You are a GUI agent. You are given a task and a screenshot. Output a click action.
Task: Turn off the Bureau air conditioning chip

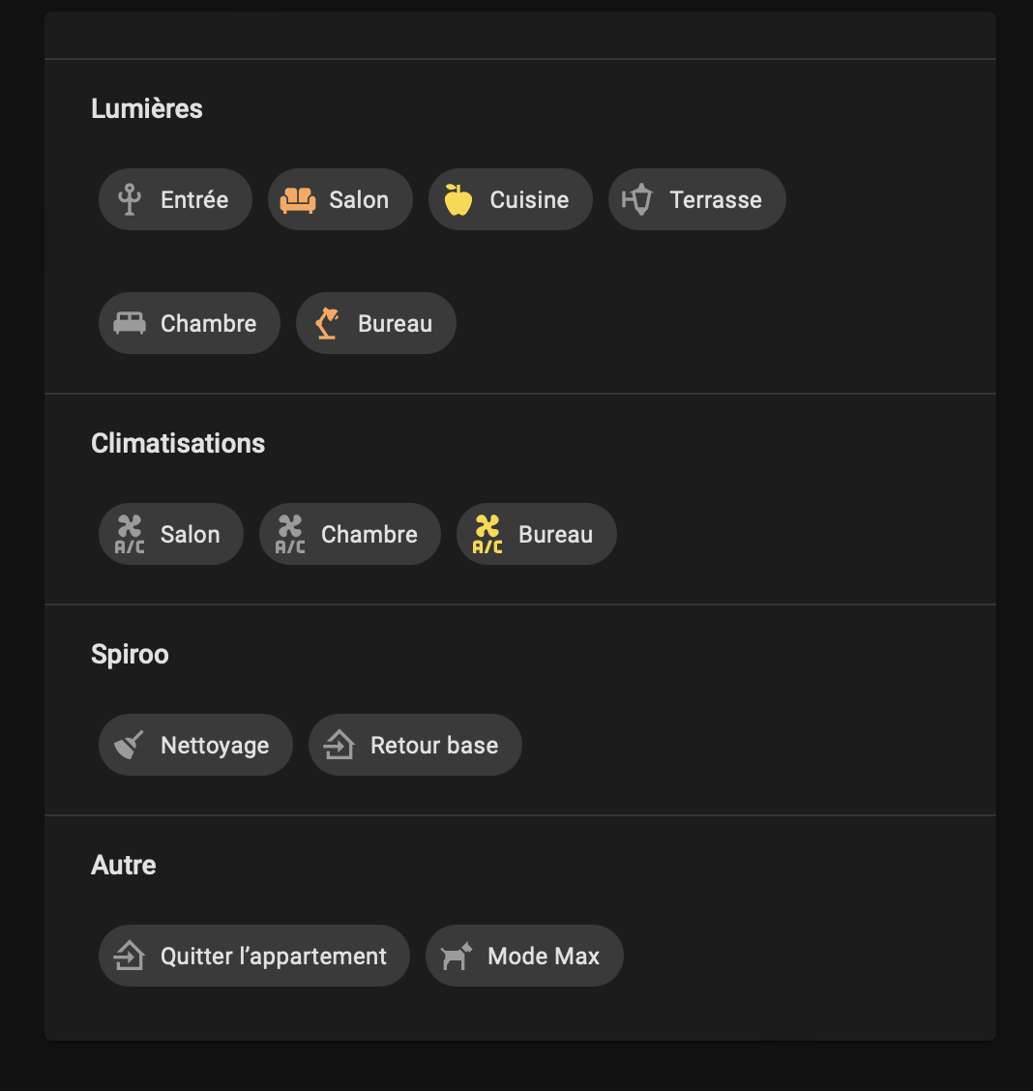click(536, 534)
